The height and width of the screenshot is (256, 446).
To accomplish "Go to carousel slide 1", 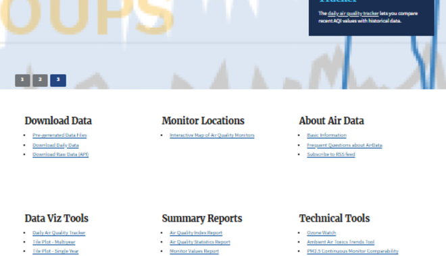I will pos(22,81).
